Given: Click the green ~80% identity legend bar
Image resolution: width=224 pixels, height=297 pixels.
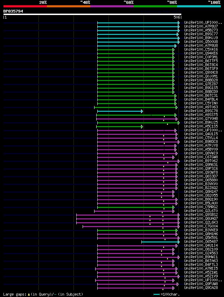Looking at the screenshot, I should click(155, 6).
